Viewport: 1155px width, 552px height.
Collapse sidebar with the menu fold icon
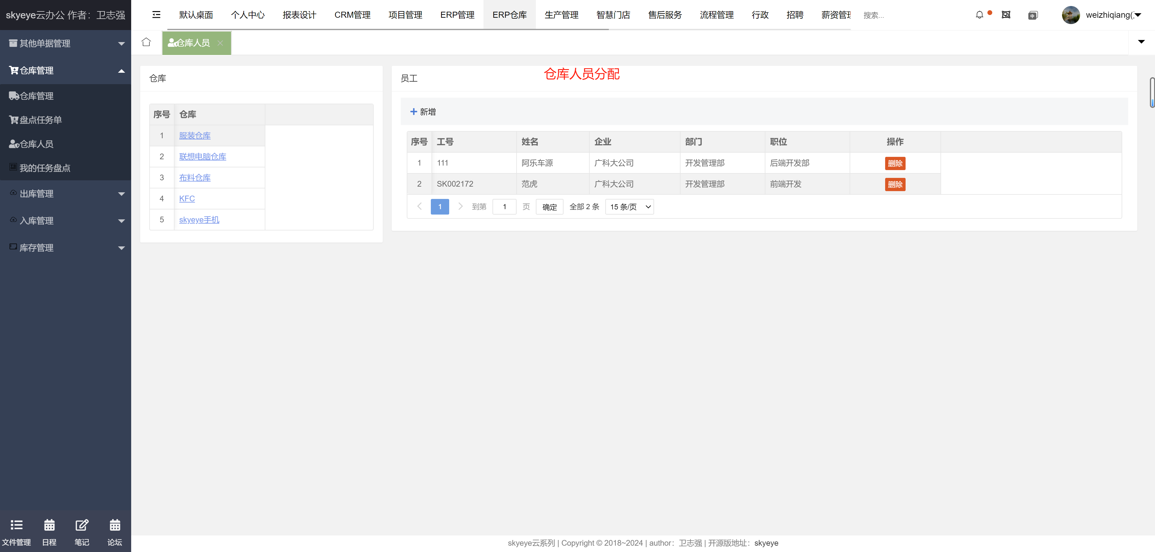[156, 15]
